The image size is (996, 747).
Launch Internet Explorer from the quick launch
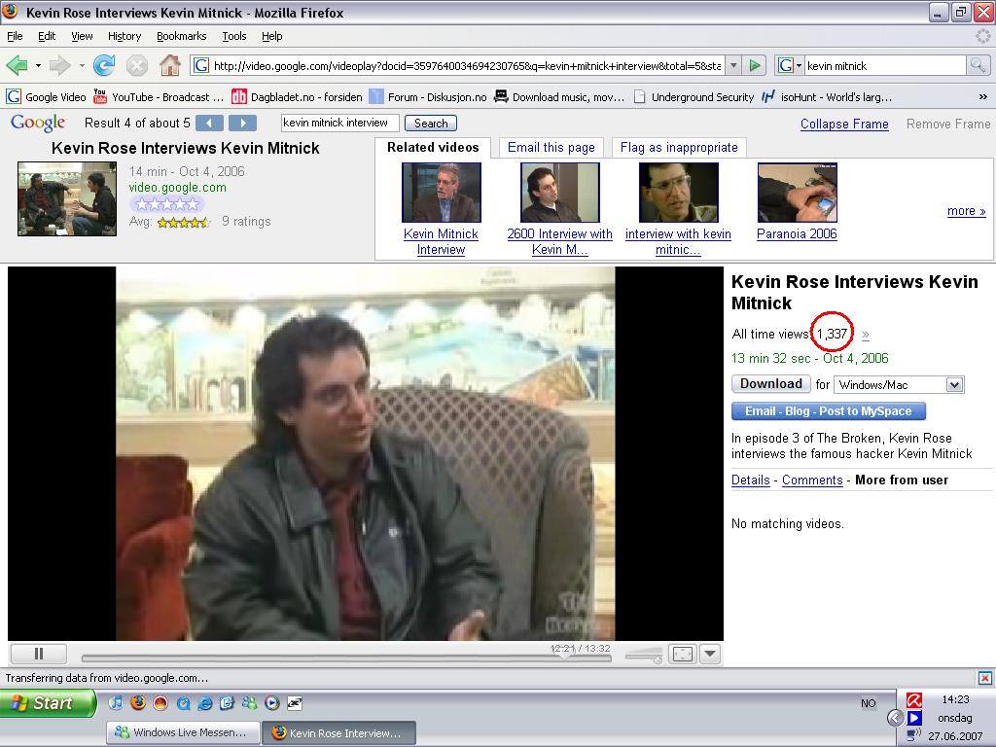(205, 702)
